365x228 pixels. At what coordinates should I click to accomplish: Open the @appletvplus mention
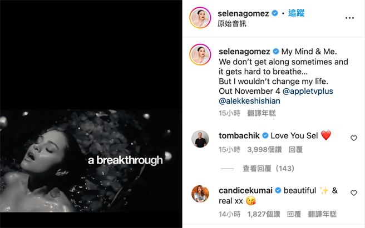tap(308, 90)
